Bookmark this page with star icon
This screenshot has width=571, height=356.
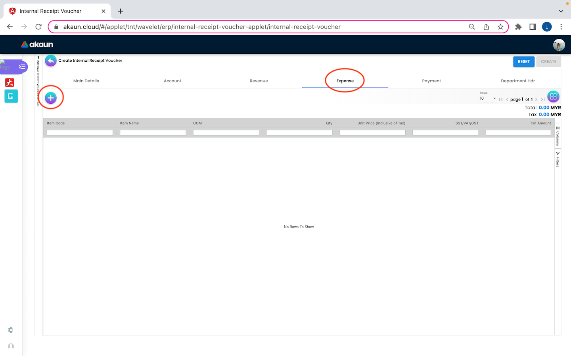(x=500, y=27)
